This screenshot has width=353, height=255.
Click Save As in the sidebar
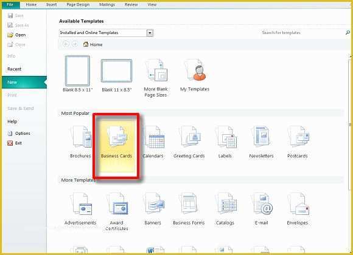point(18,25)
